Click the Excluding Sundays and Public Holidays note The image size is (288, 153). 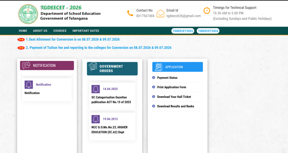pos(242,19)
